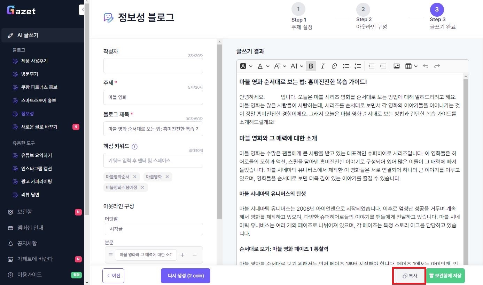Click heading 마블 시네마틱 유니버스의 탄생
The width and height of the screenshot is (483, 285).
[273, 193]
